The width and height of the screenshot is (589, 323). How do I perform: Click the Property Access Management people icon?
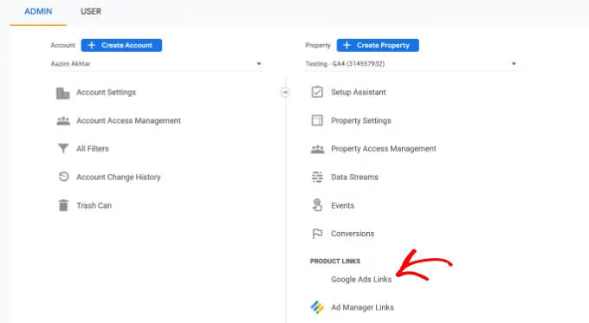click(317, 149)
